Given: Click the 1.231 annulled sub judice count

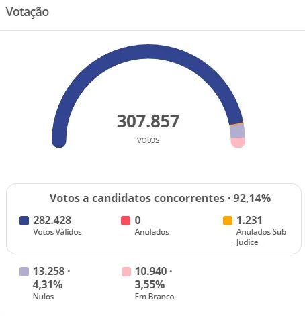Looking at the screenshot, I should (249, 220).
